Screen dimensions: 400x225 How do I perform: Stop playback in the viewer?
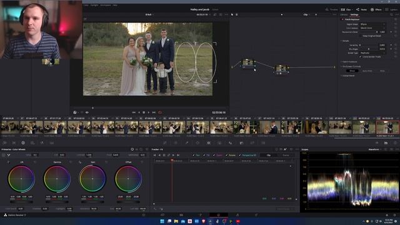(144, 112)
